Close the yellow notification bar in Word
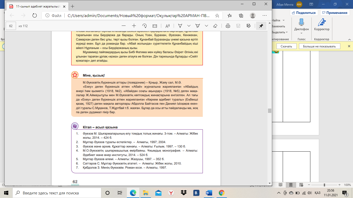The width and height of the screenshot is (353, 198). click(349, 46)
